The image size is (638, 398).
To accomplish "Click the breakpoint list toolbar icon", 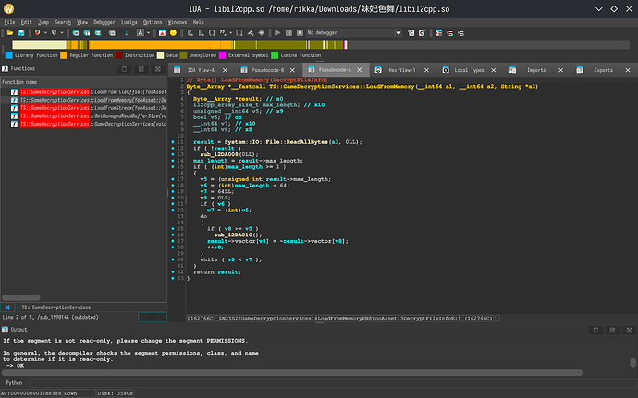I will [x=438, y=33].
